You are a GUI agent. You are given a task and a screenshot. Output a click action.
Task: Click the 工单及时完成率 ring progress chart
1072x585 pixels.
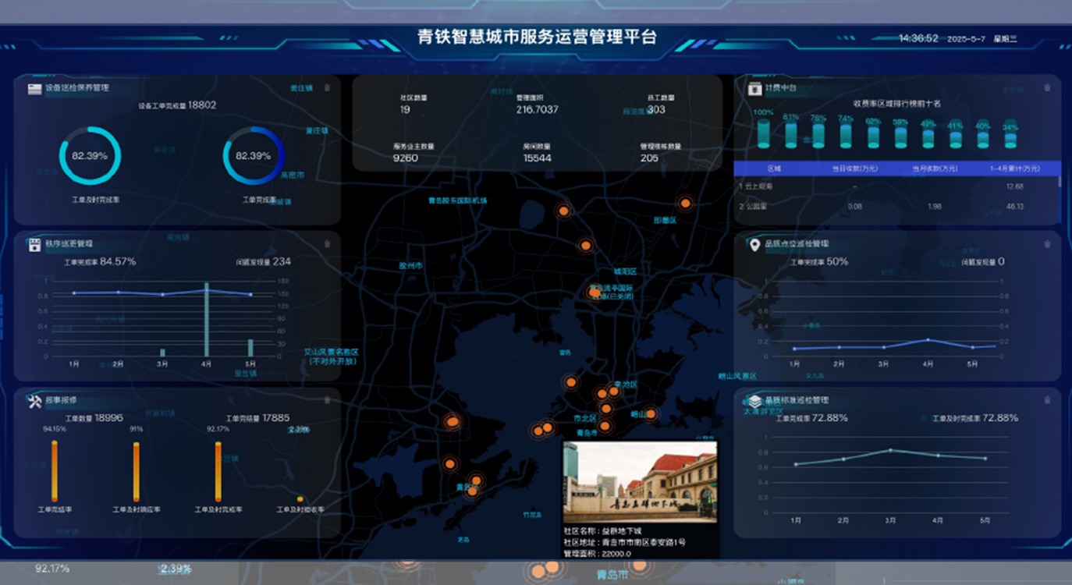[x=91, y=156]
